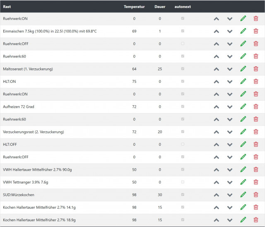
Task: Remove the VWH Tettnanger 3.9% 7.6g row
Action: [256, 182]
